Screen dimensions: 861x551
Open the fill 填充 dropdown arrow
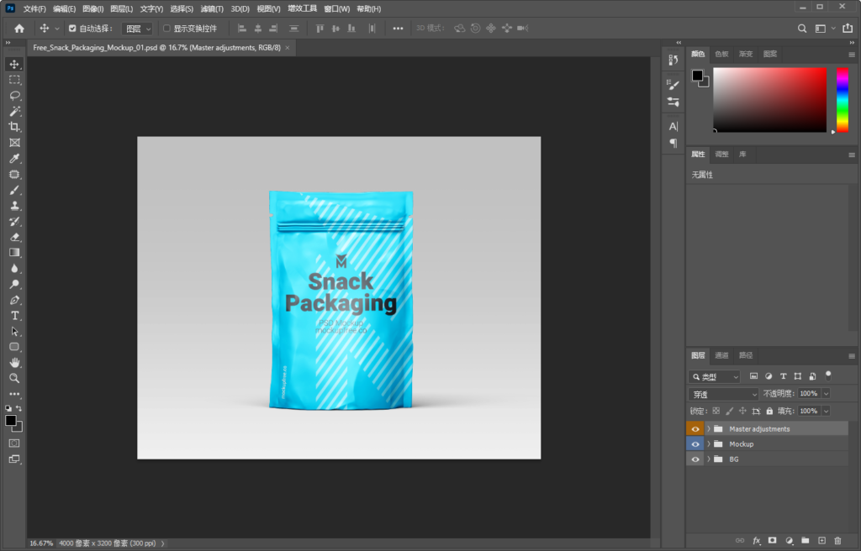point(826,411)
